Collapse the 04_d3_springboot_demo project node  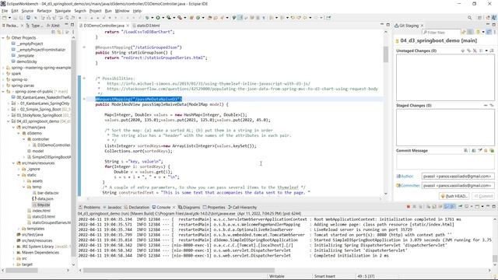point(9,121)
